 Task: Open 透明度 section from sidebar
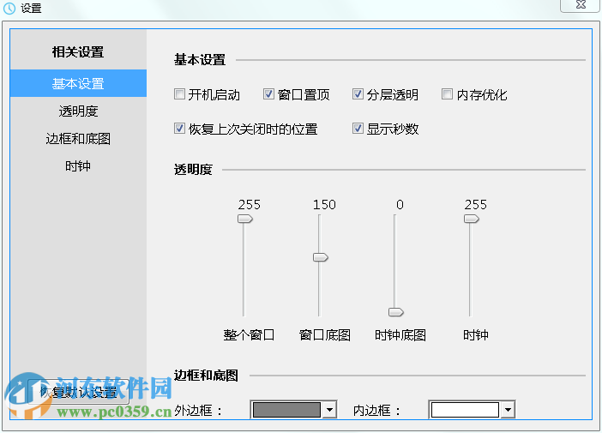pyautogui.click(x=78, y=111)
